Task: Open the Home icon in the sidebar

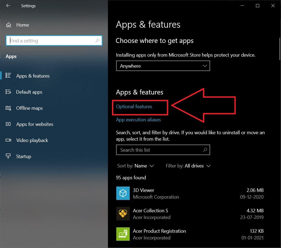Action: tap(9, 25)
